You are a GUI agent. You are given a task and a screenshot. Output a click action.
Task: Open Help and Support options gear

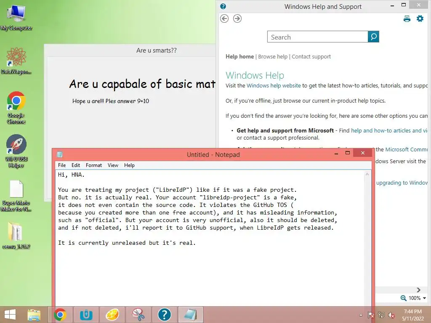coord(420,19)
